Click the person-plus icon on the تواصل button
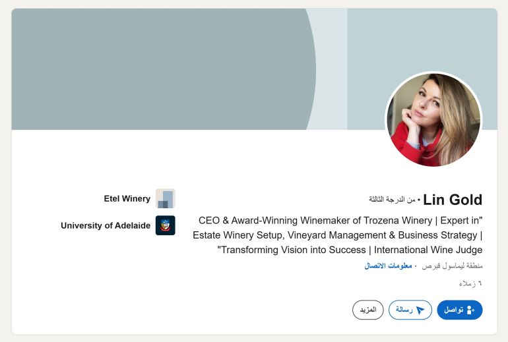 pos(471,310)
